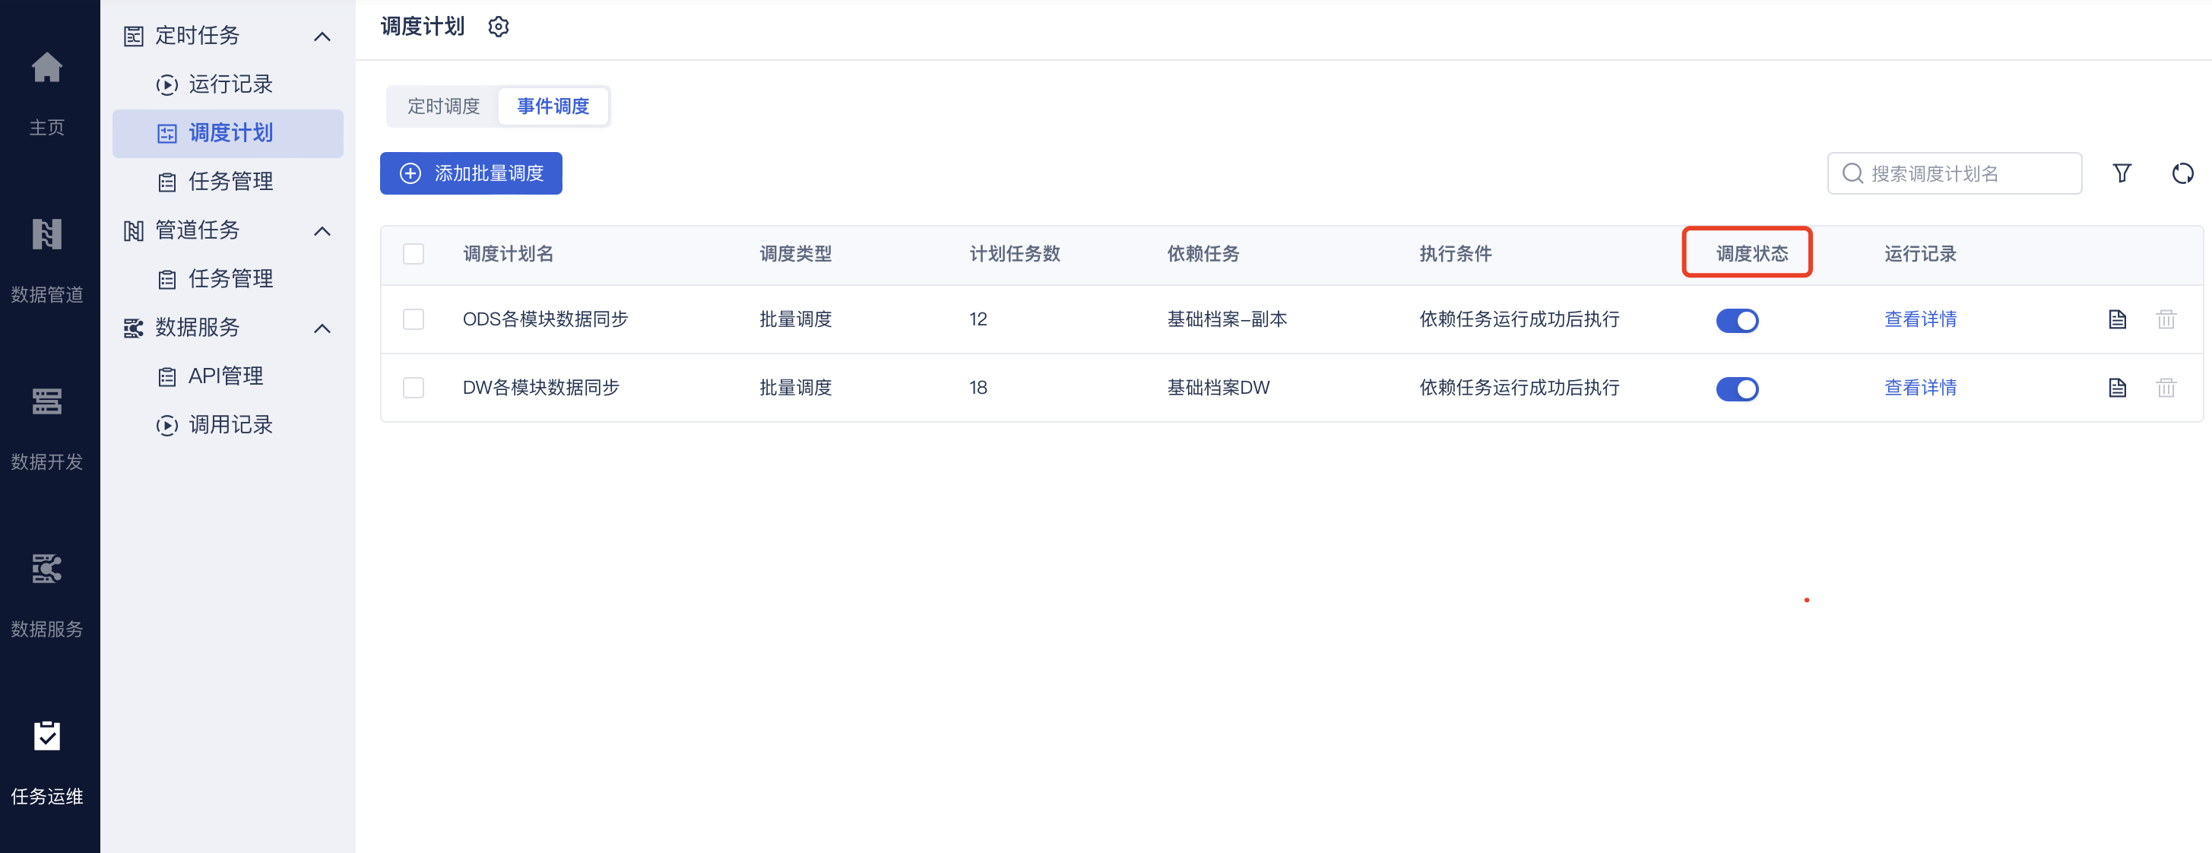Toggle 调度状态 switch for DW各模块数据同步
Image resolution: width=2212 pixels, height=853 pixels.
coord(1736,389)
